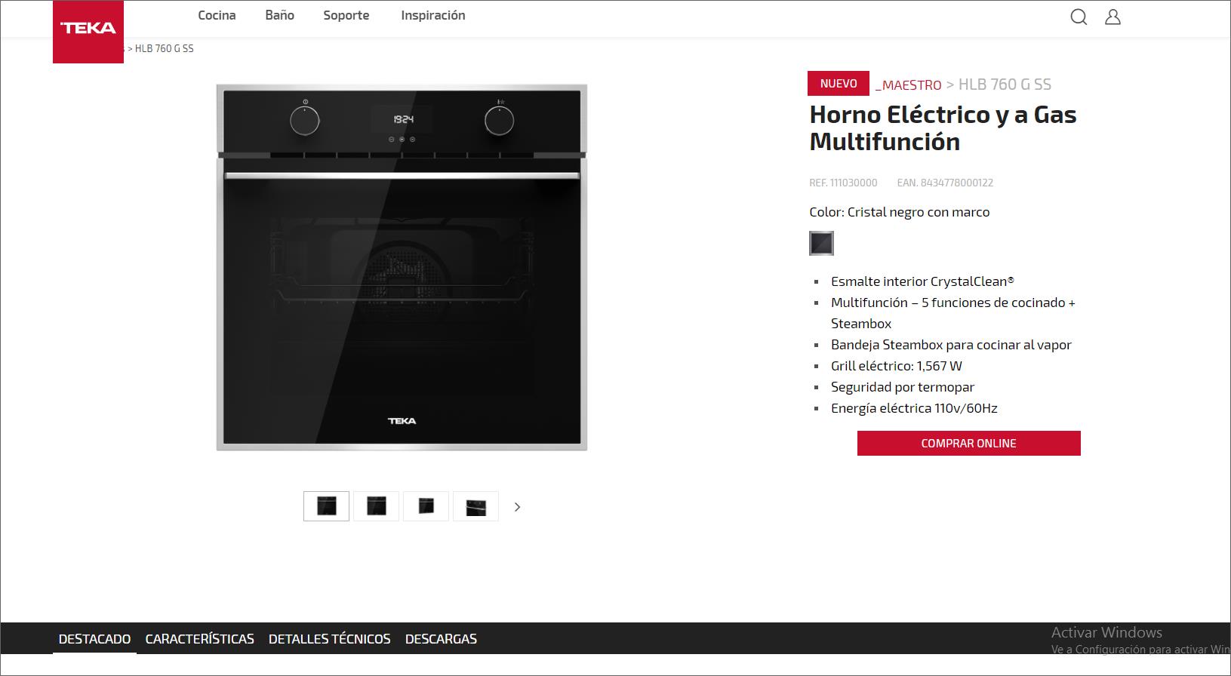Switch to the DESTACADO tab

(x=94, y=639)
